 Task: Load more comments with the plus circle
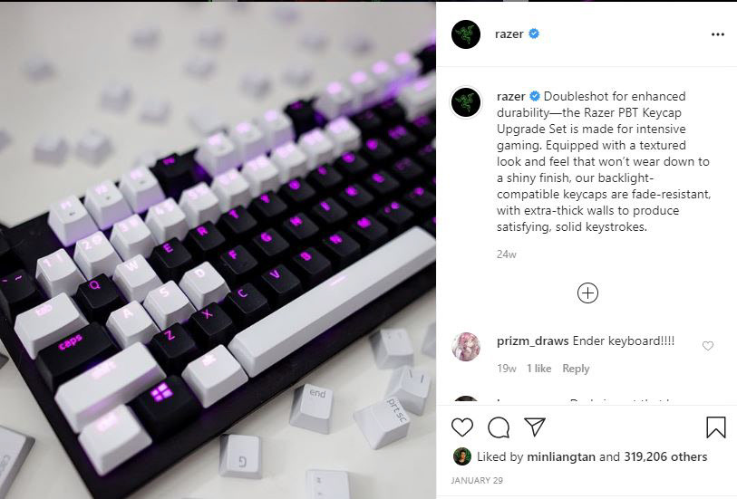point(587,293)
